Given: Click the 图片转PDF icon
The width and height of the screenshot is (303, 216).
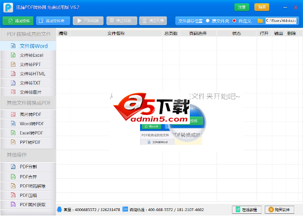Looking at the screenshot, I should 13,114.
